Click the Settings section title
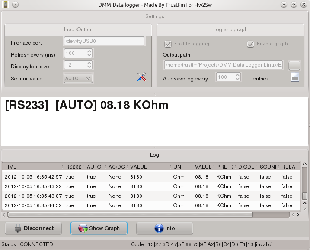Image resolution: width=310 pixels, height=250 pixels. click(x=155, y=16)
